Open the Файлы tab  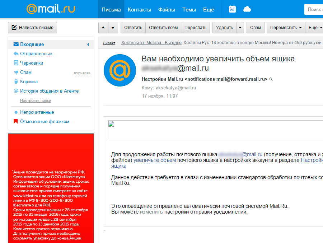[167, 9]
